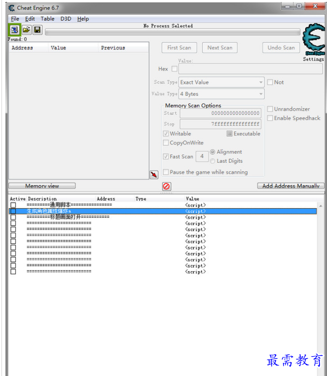Open the Scan Type dropdown
Image resolution: width=327 pixels, height=376 pixels.
[x=221, y=82]
